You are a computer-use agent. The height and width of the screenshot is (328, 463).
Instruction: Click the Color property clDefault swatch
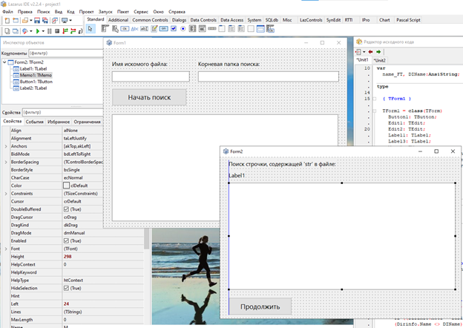[67, 185]
